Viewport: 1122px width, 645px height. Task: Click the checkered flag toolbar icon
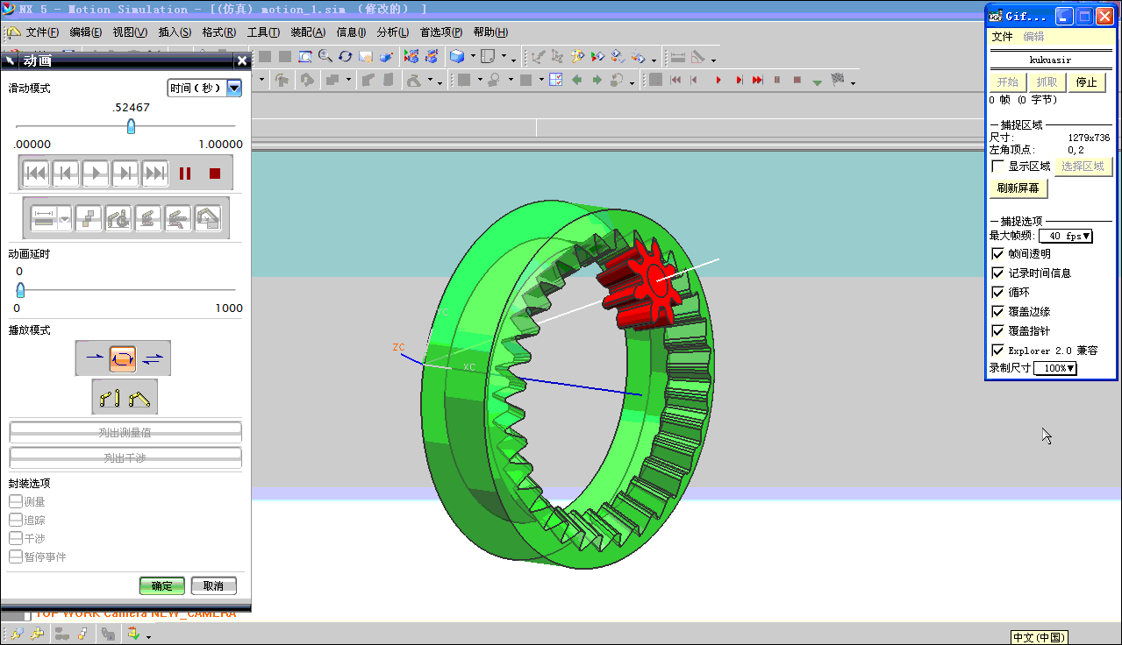(x=837, y=80)
